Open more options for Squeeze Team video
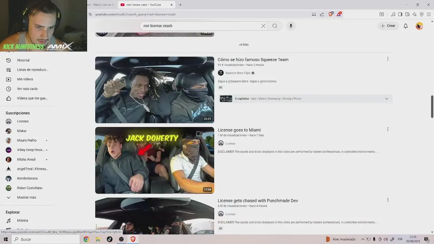Image resolution: width=434 pixels, height=244 pixels. click(388, 59)
